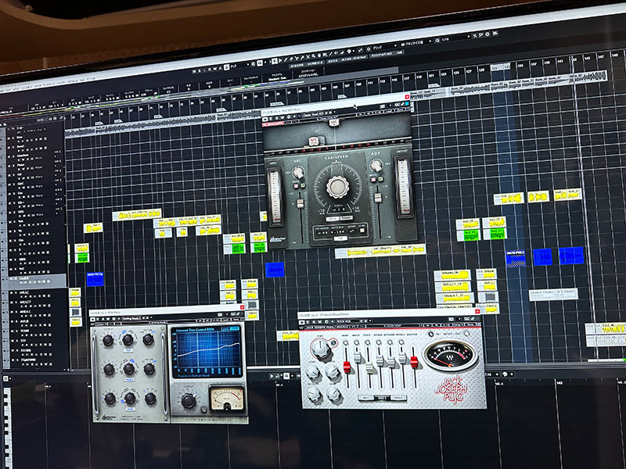Screen dimensions: 626x469
Task: Open the quantize value dropdown showing 1/16
Action: point(455,40)
